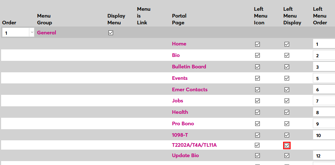Open the 1098-T portal page link
Viewport: 335px width, 165px height.
click(x=180, y=135)
